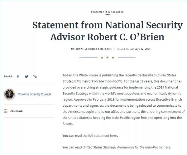The width and height of the screenshot is (187, 155).
Task: Click "here" at the end of the last line
Action: coord(167,147)
